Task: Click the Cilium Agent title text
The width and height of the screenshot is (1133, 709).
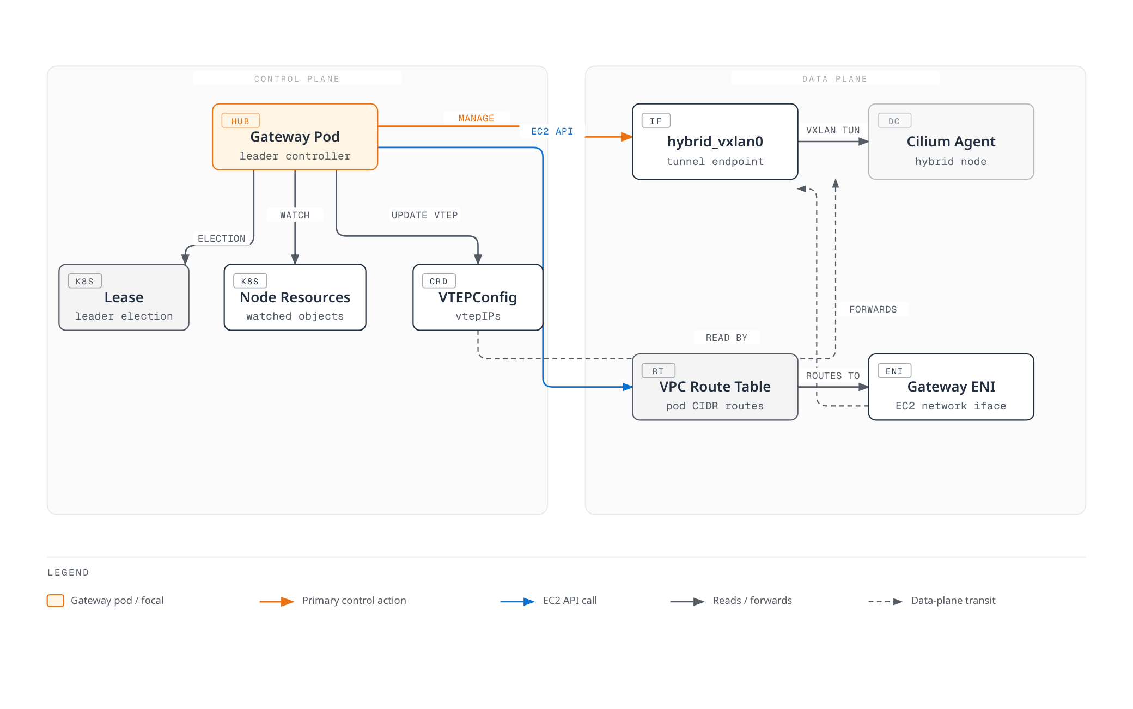Action: 951,142
